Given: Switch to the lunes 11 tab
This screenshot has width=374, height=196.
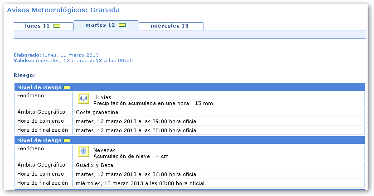Looking at the screenshot, I should point(37,26).
